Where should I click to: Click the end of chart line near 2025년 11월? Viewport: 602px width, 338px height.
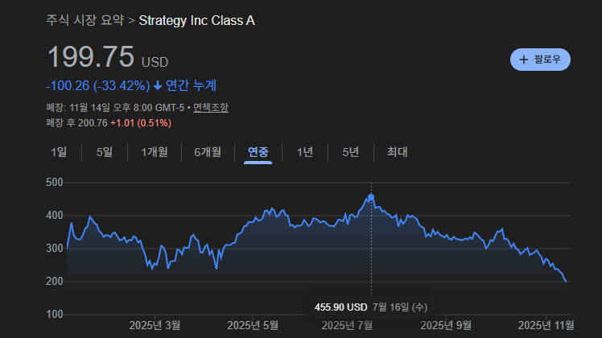566,281
